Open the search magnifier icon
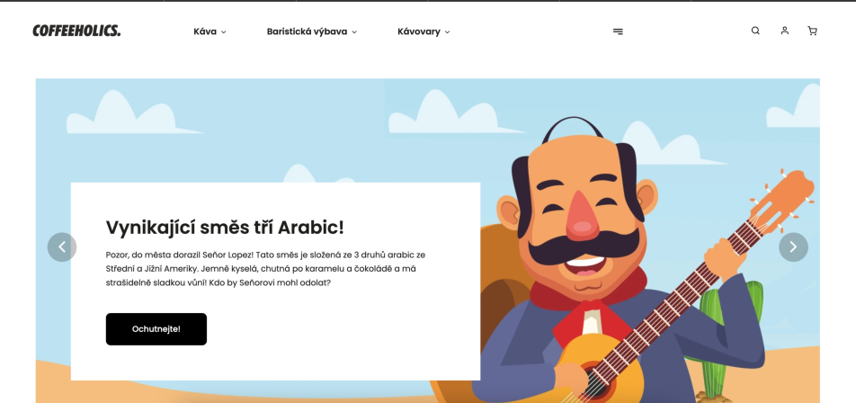This screenshot has height=403, width=856. pos(755,31)
